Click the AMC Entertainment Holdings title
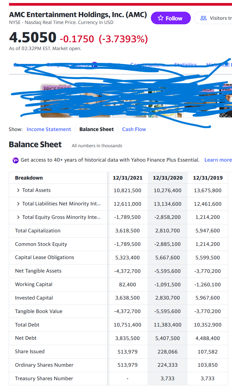 (x=78, y=14)
